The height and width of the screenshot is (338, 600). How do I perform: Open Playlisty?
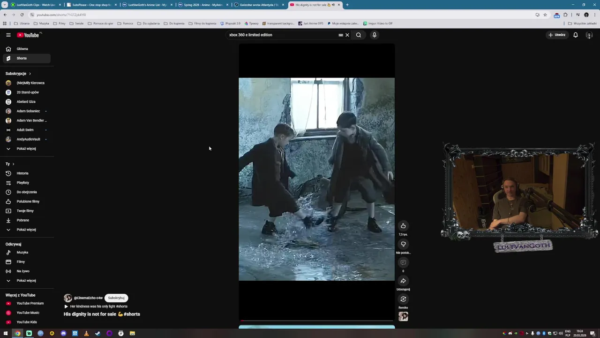26,183
